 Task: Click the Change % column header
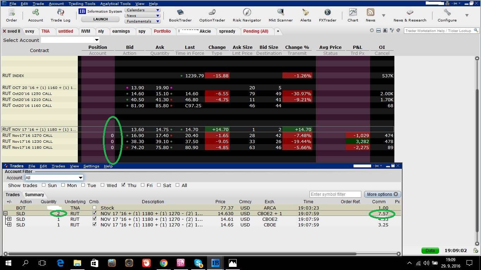[297, 47]
